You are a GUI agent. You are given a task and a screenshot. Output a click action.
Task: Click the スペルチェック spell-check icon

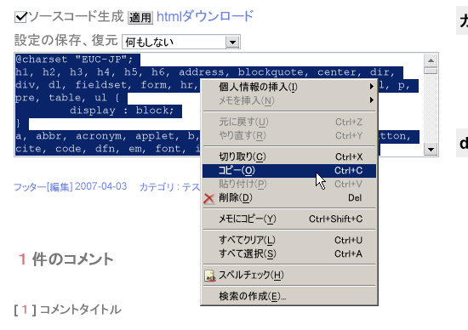coord(209,276)
